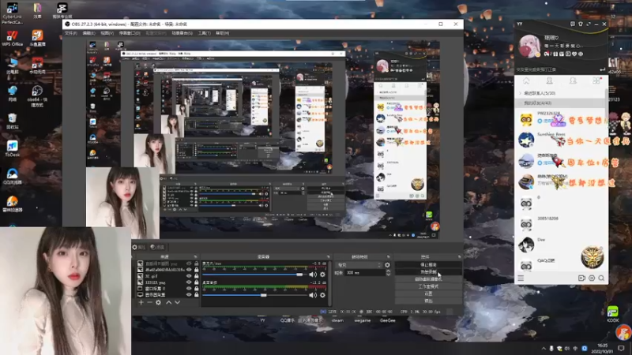
Task: Click Stop Streaming button in Controls
Action: point(428,265)
